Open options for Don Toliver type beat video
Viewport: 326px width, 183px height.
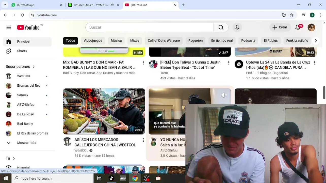click(229, 63)
